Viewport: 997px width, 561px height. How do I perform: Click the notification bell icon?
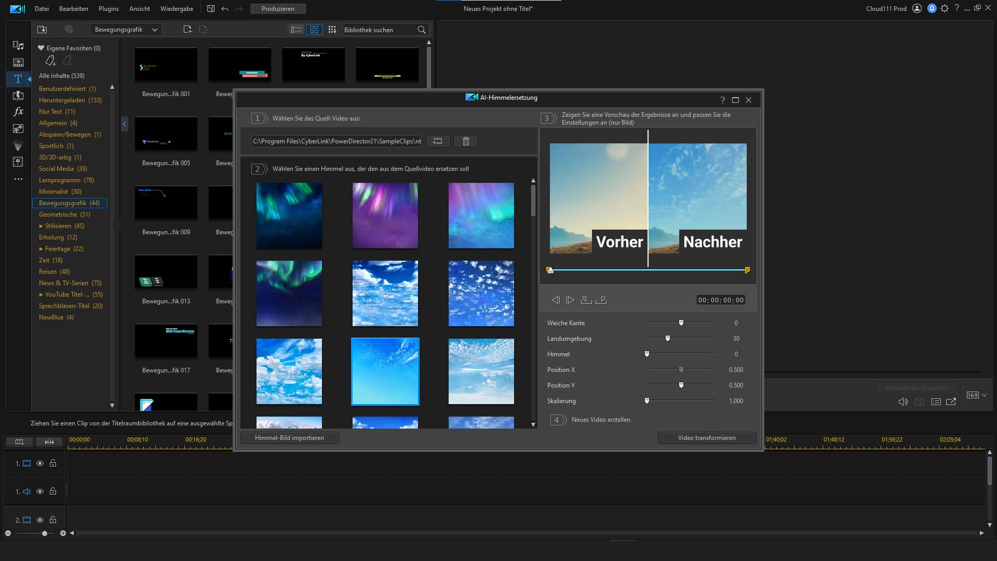pyautogui.click(x=932, y=8)
